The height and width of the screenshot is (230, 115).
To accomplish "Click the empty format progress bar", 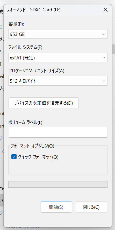I will (58, 184).
